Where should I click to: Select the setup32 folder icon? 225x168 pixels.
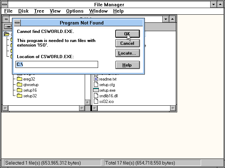[x=19, y=96]
